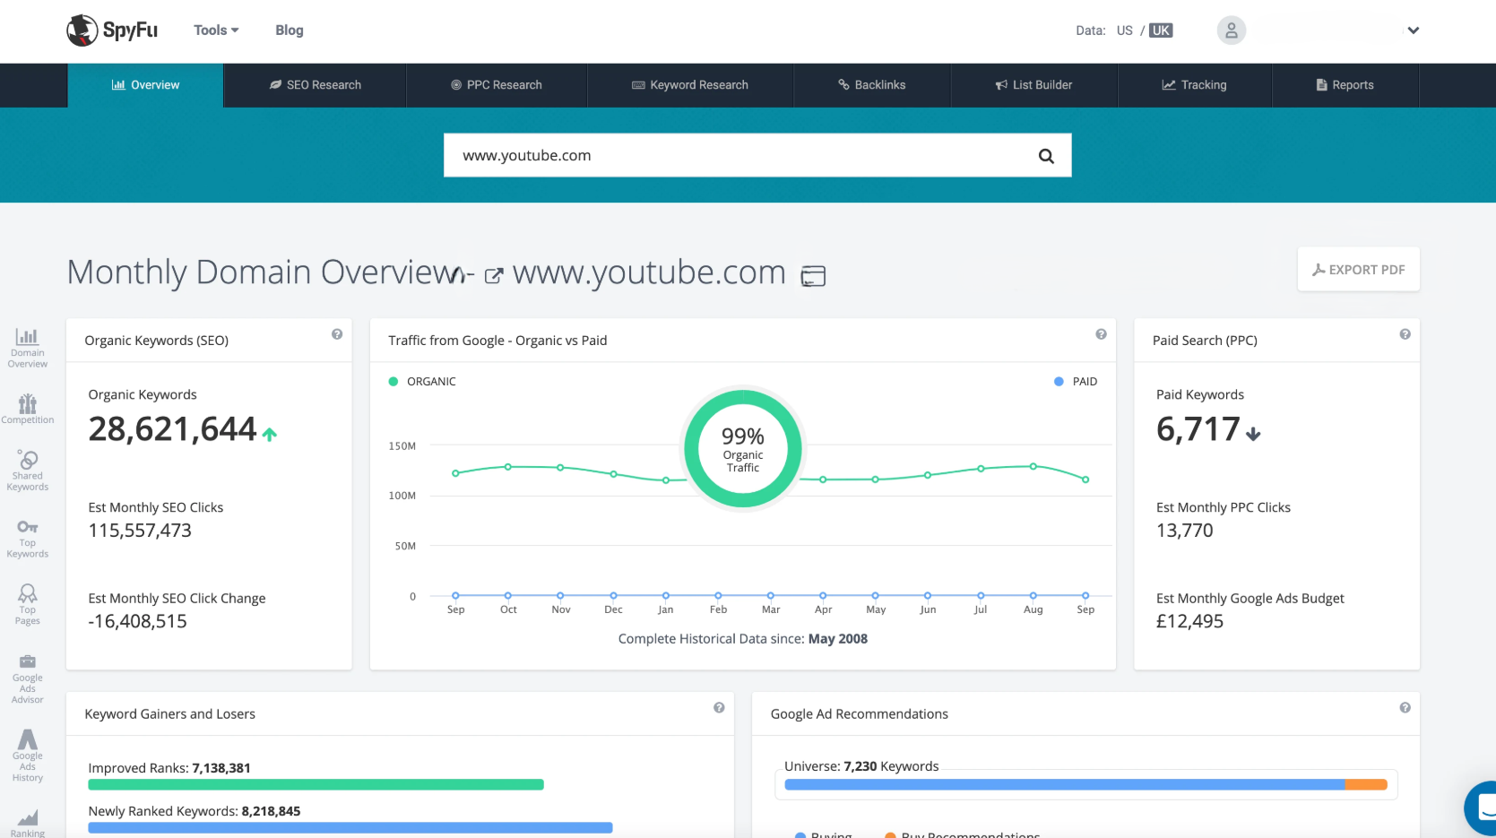Open the PPC Research tab
The height and width of the screenshot is (838, 1496).
point(497,85)
